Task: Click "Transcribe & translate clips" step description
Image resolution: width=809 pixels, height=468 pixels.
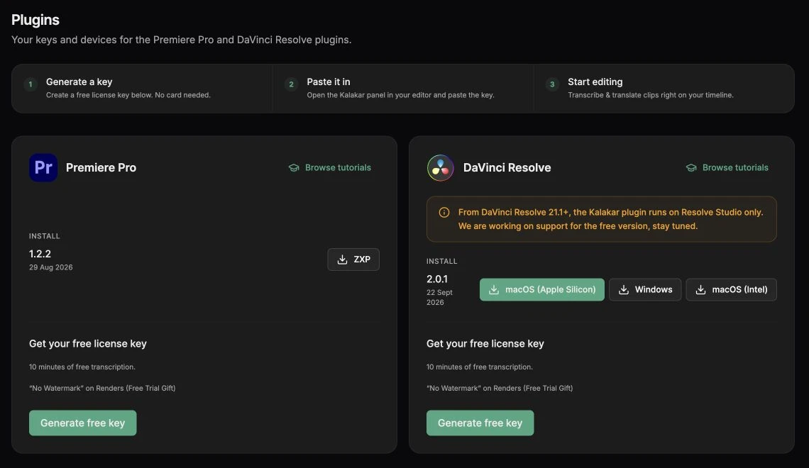Action: tap(651, 95)
